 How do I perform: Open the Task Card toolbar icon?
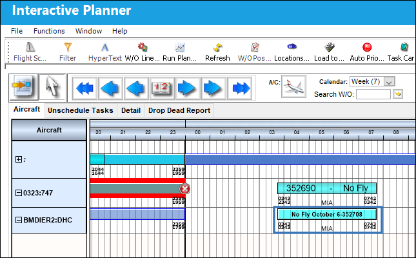[404, 47]
